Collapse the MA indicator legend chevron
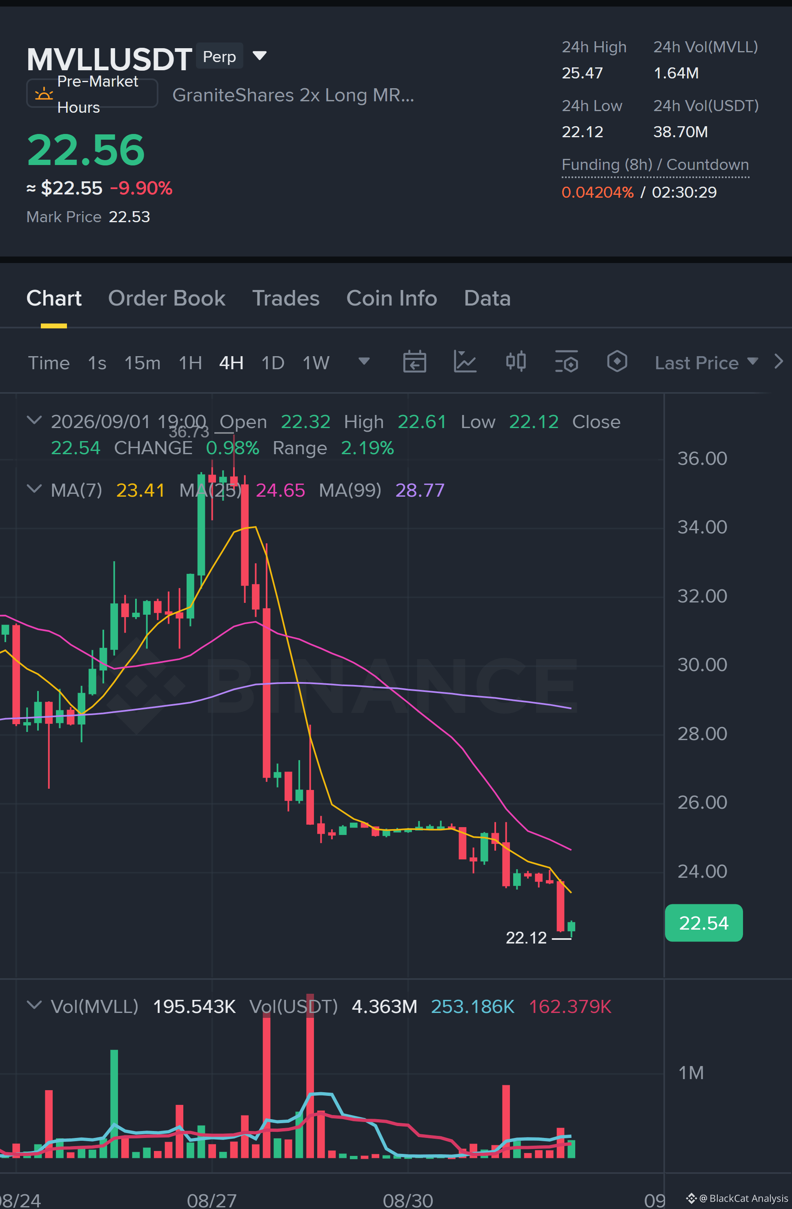 coord(34,489)
